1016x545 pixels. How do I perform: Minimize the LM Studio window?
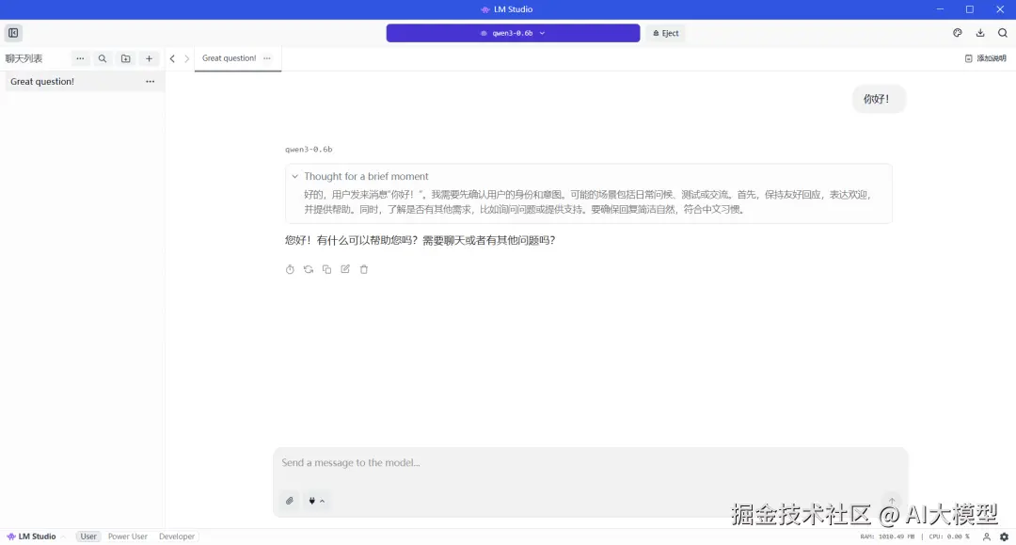[x=940, y=9]
